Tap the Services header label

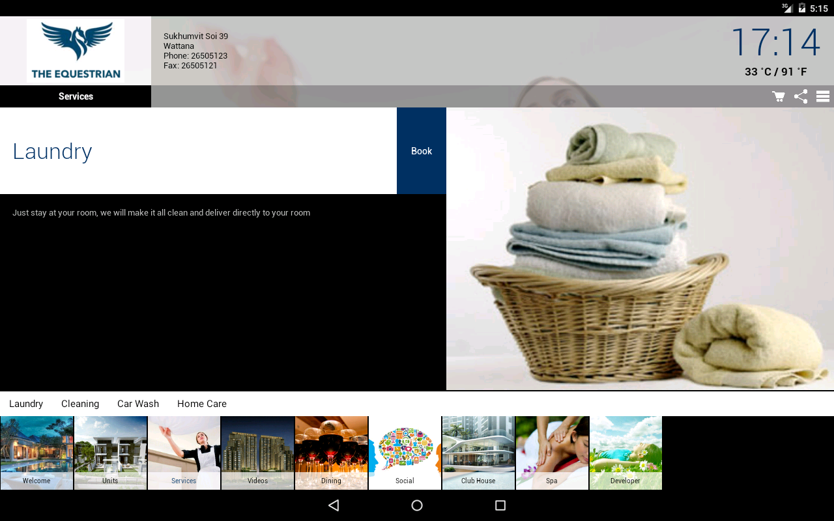pos(76,96)
